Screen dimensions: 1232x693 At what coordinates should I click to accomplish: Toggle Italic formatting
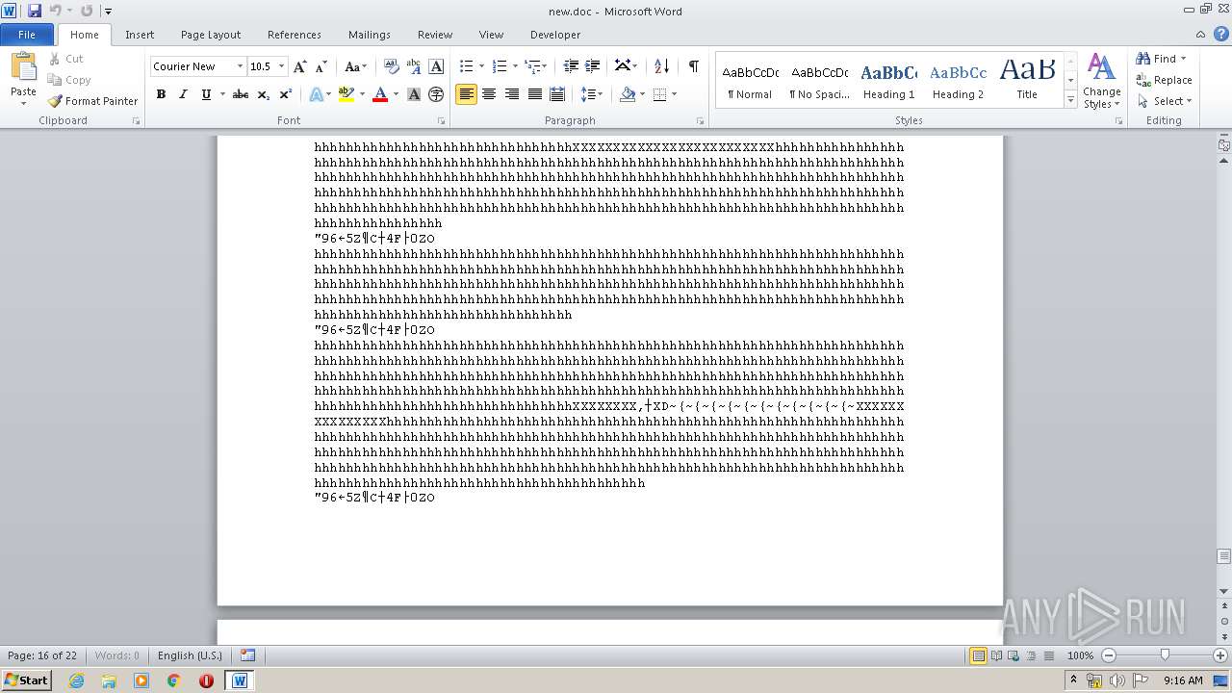183,94
